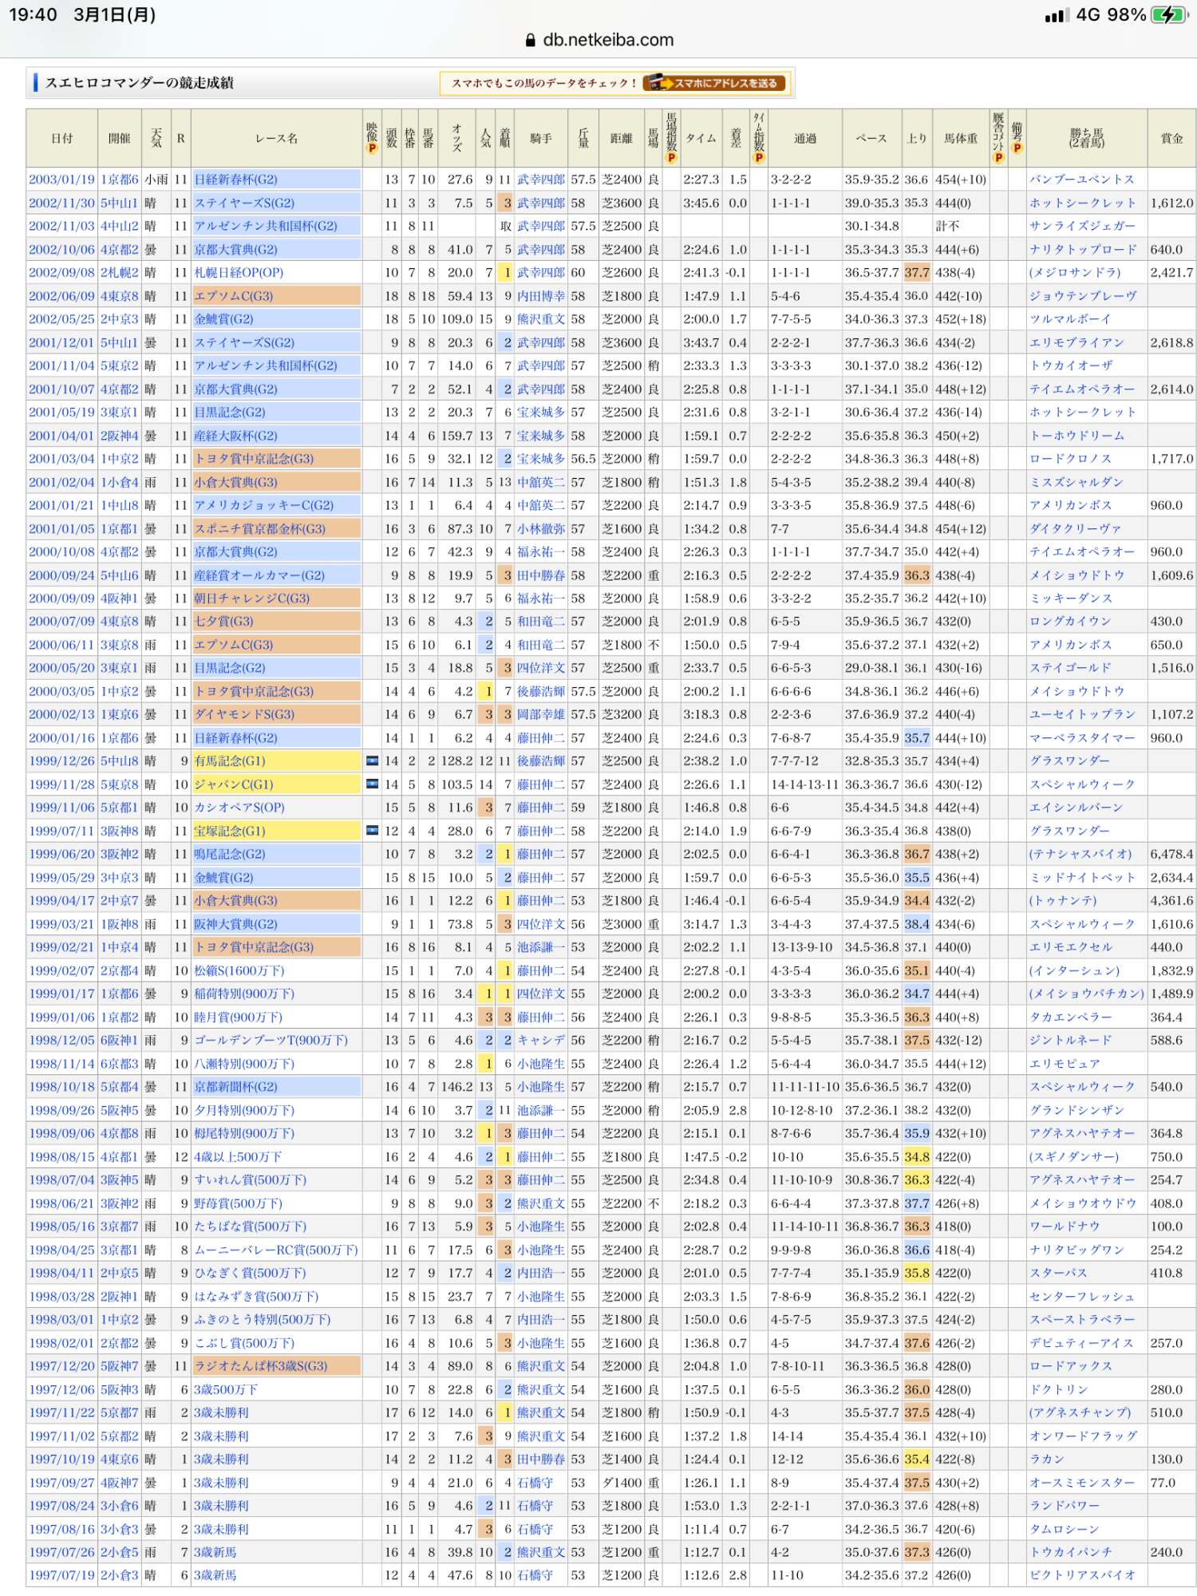Open the 5中山8 venue link for 有馬記念
The width and height of the screenshot is (1197, 1596).
click(119, 761)
